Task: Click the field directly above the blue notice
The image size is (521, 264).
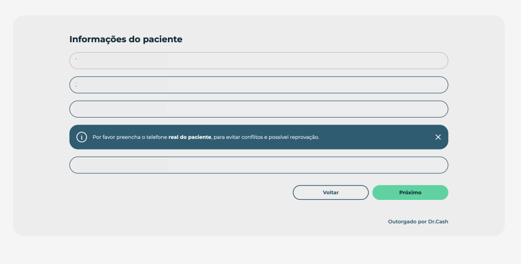Action: click(258, 109)
